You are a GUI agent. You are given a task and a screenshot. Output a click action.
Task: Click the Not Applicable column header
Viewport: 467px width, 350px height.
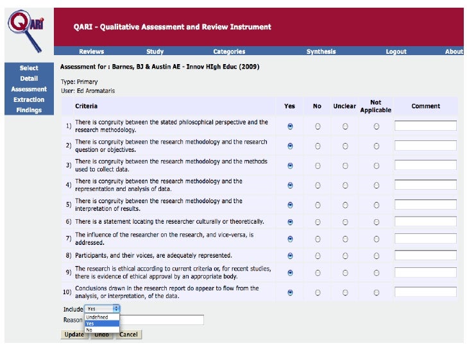pyautogui.click(x=375, y=106)
